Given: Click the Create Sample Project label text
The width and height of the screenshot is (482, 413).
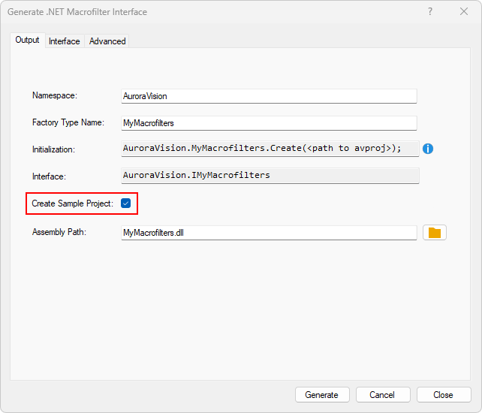Looking at the screenshot, I should (x=72, y=203).
